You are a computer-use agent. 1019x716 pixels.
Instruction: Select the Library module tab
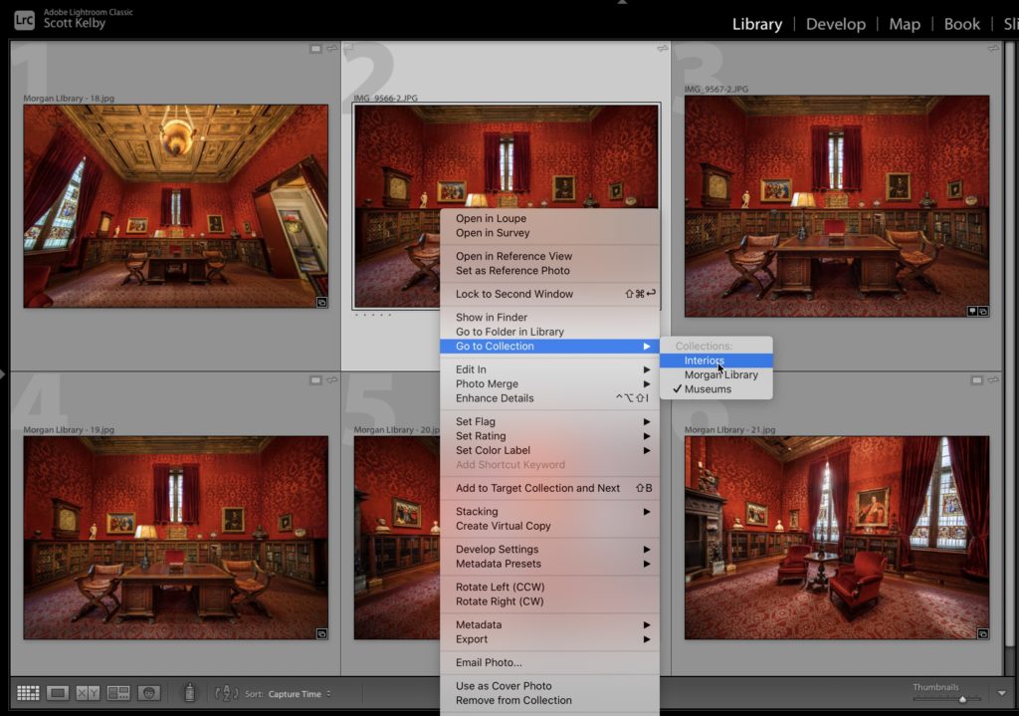757,24
